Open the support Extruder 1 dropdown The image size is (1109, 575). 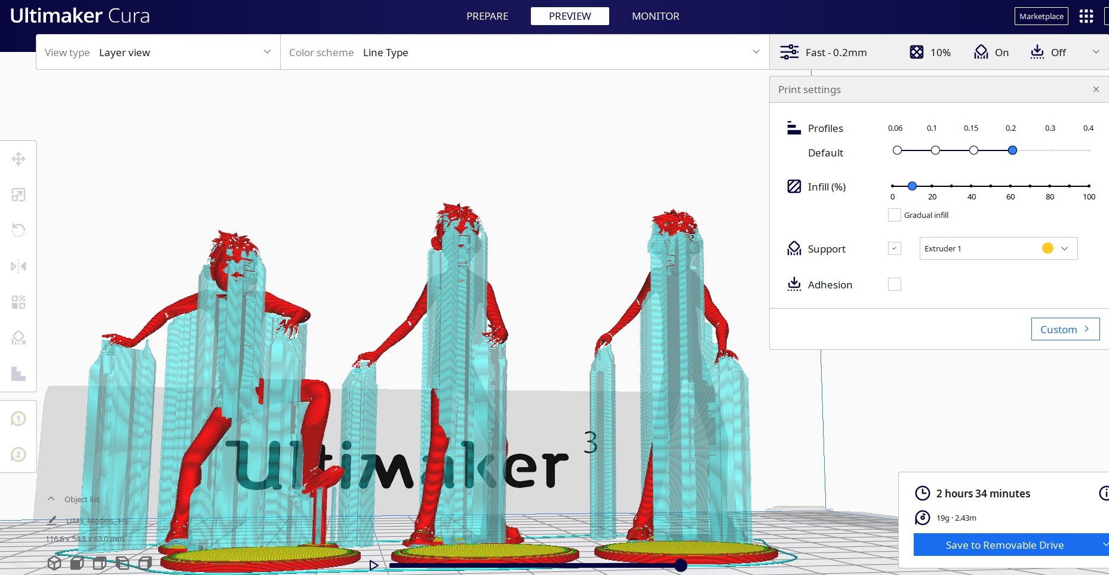(x=998, y=248)
